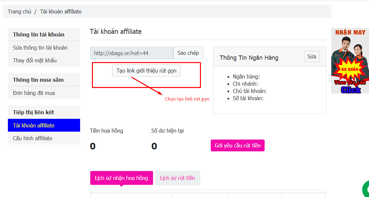Image resolution: width=369 pixels, height=197 pixels.
Task: Click the Nhận May clothing ad banner
Action: [350, 61]
